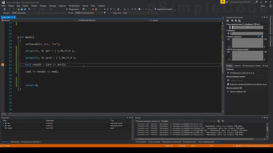Switch to the Видимые tab

coord(5,142)
